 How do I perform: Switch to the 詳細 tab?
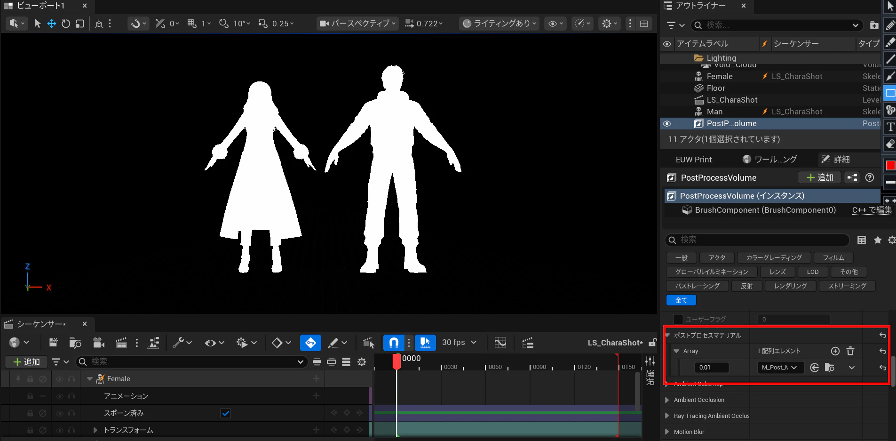(836, 160)
